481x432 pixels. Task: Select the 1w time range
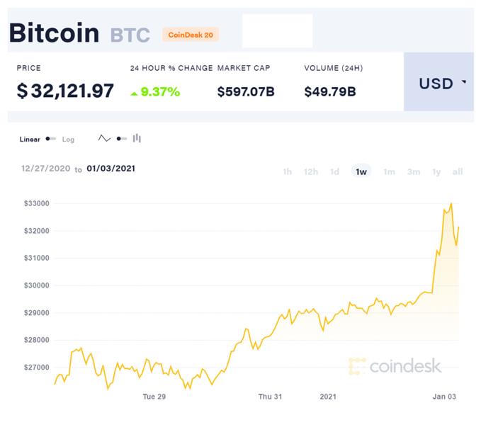361,171
